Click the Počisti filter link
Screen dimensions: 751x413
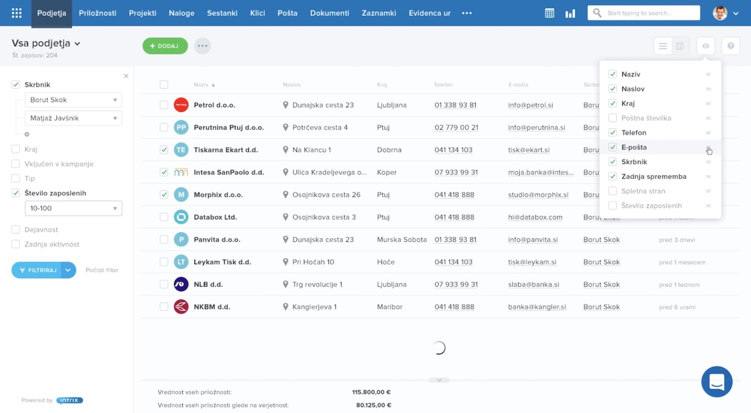[102, 270]
